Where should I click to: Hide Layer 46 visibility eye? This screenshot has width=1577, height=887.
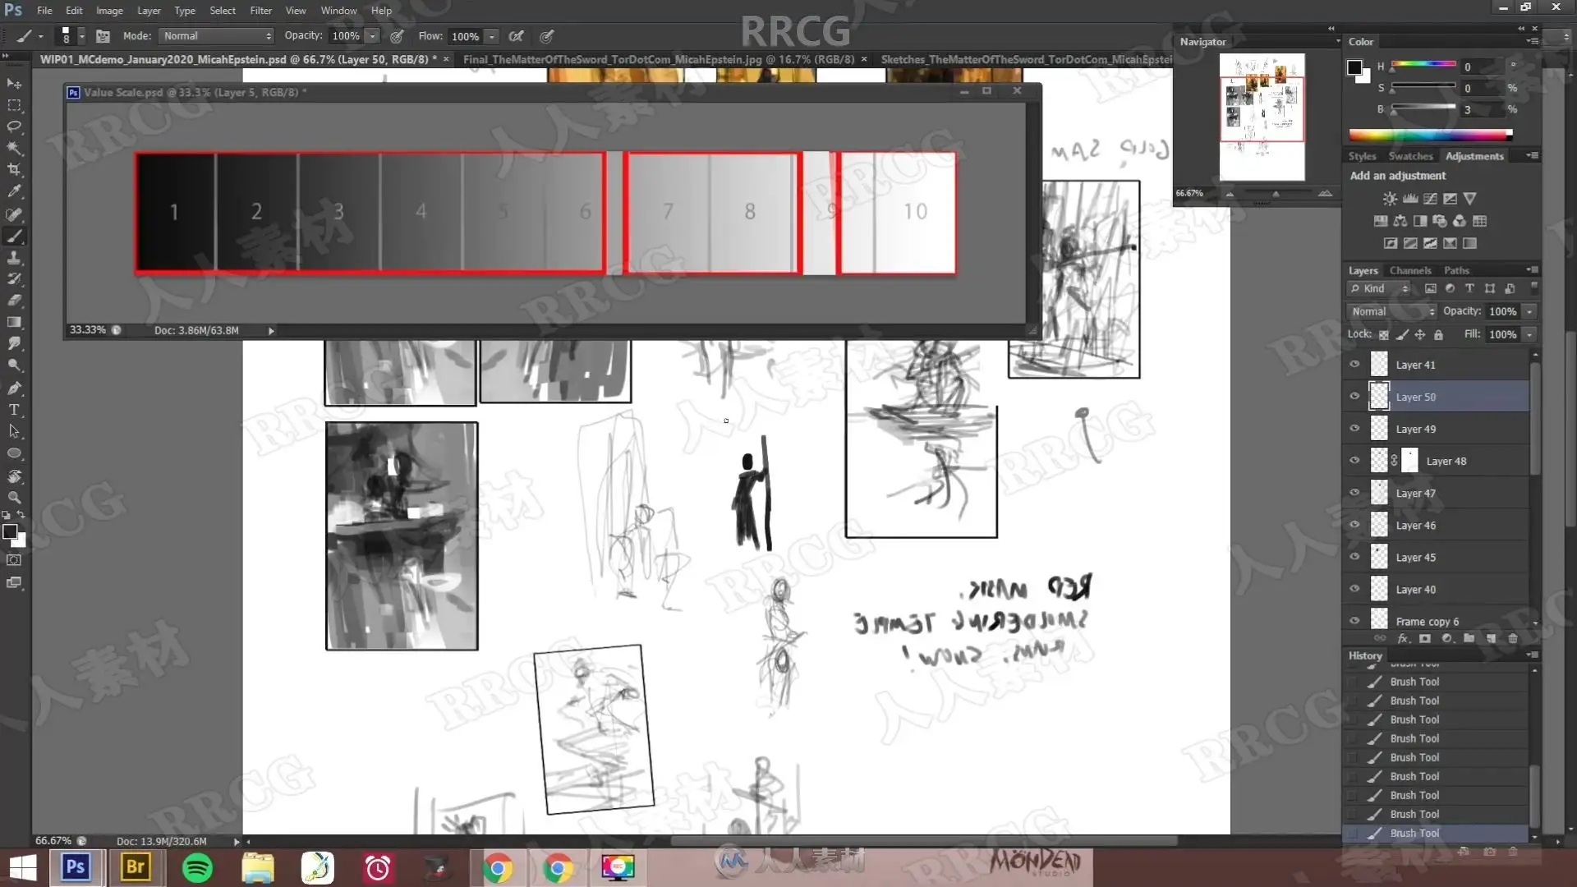click(x=1354, y=525)
